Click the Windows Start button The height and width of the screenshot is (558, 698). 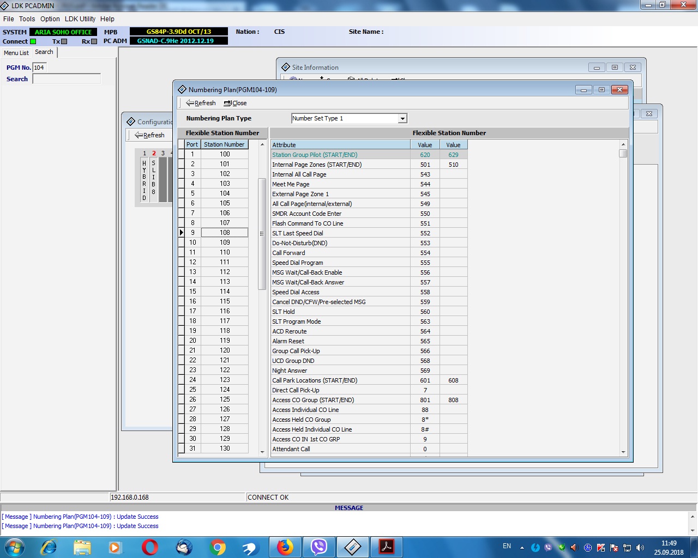15,547
